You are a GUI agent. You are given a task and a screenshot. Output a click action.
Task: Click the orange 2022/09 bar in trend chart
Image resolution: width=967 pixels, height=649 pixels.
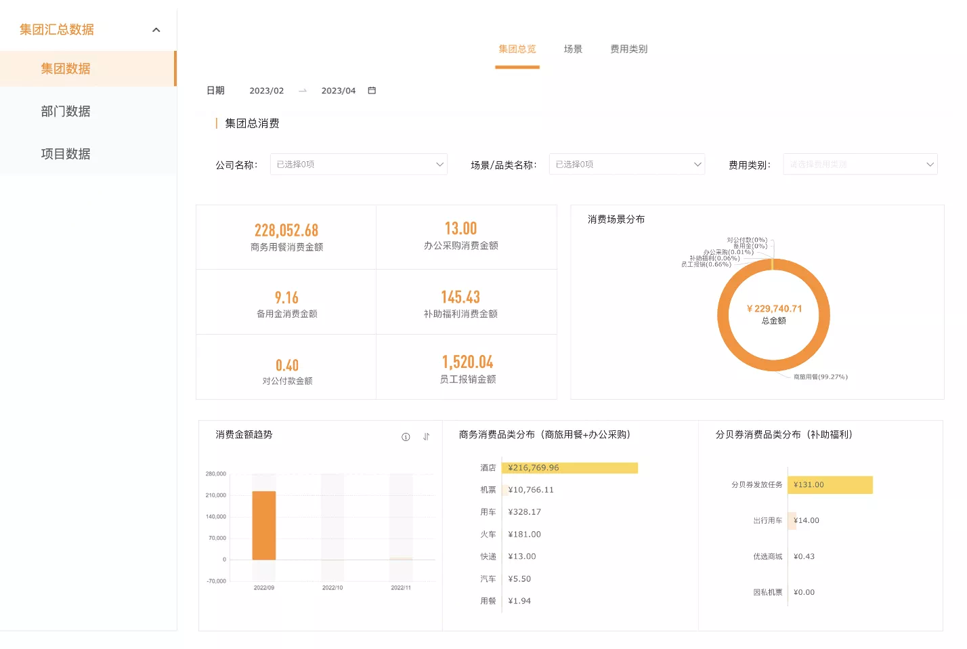coord(264,525)
